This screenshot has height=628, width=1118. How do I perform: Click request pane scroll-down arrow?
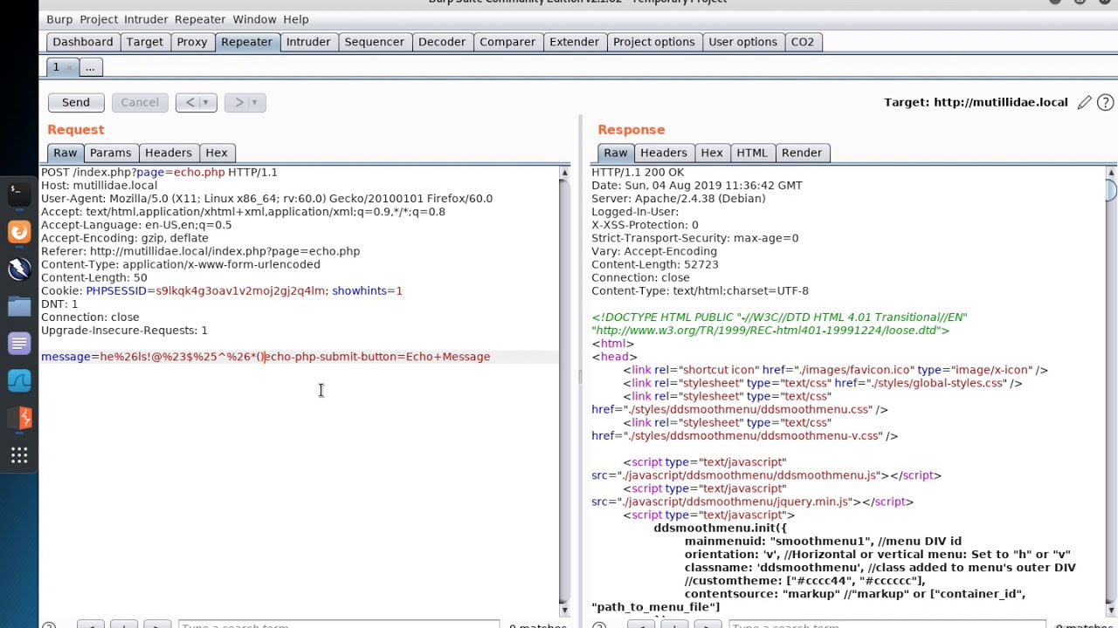click(564, 610)
